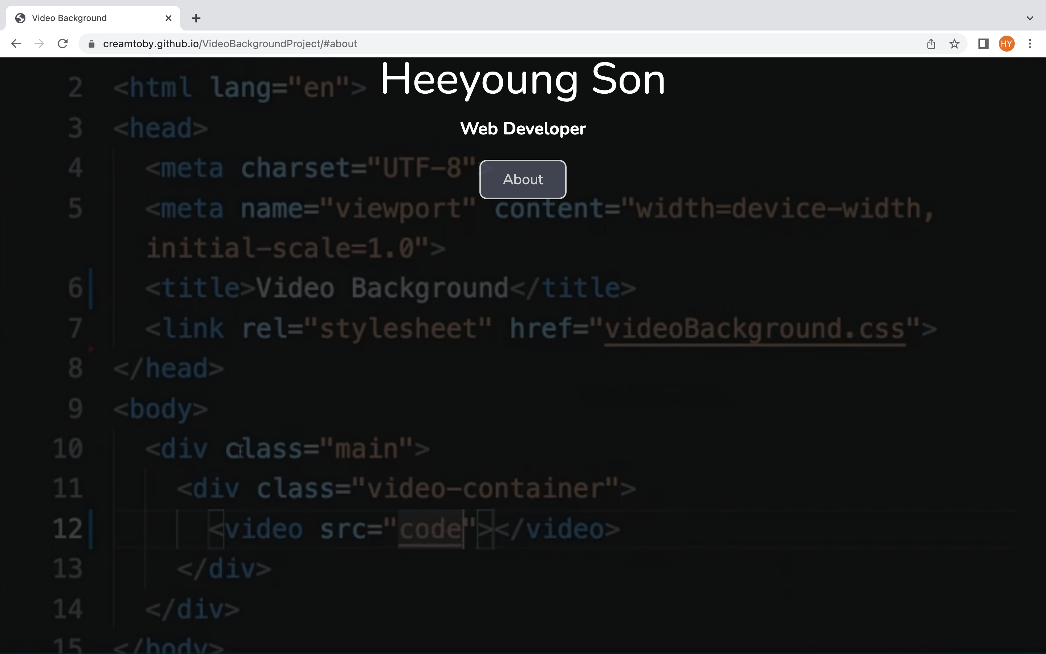Open Chrome's three-dot menu
This screenshot has width=1046, height=654.
pos(1030,44)
